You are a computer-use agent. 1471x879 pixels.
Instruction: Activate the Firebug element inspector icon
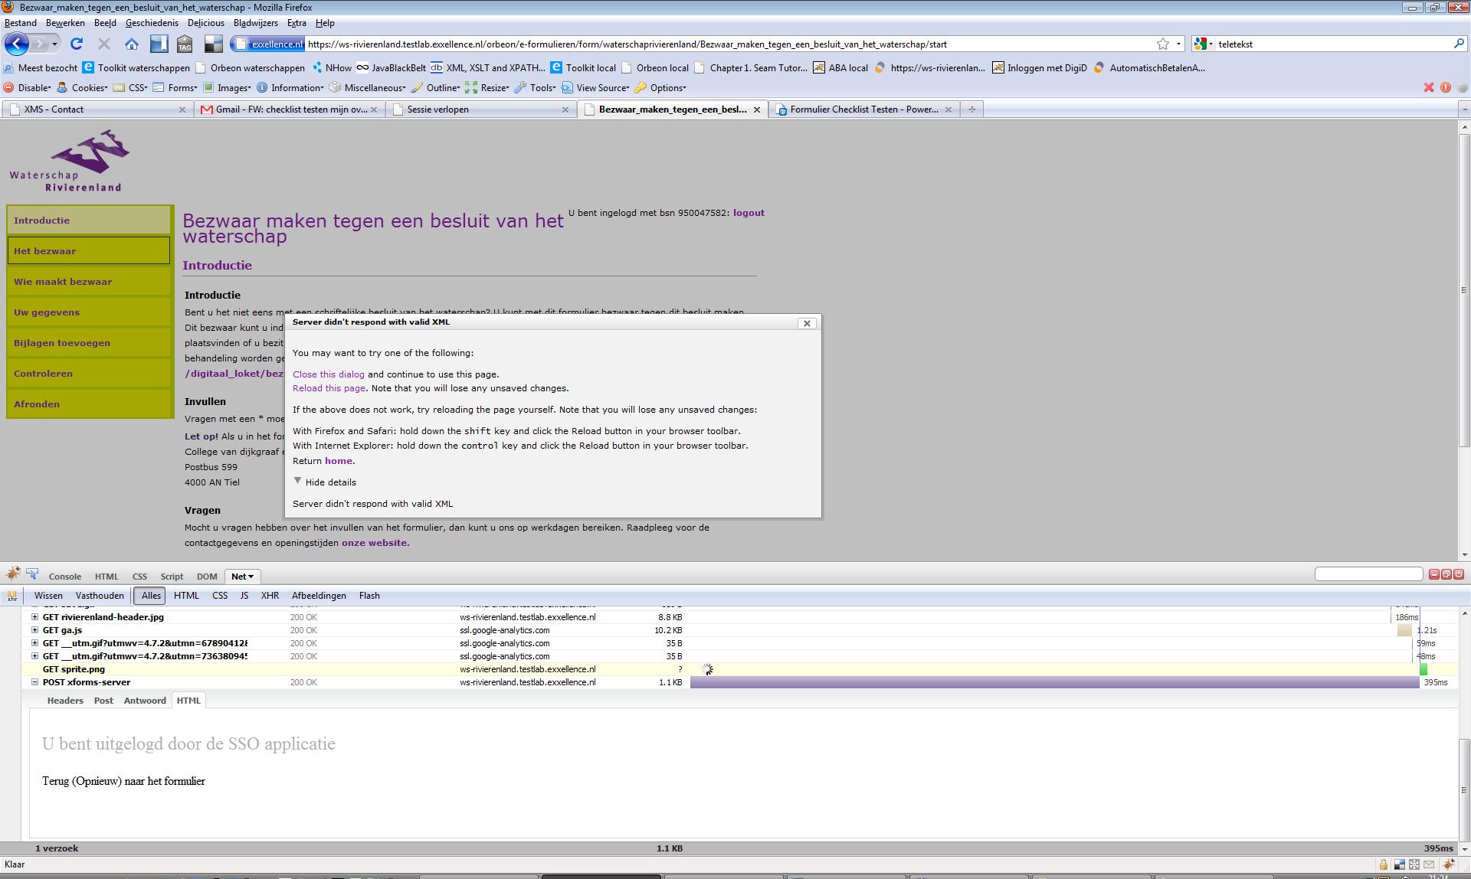point(32,574)
